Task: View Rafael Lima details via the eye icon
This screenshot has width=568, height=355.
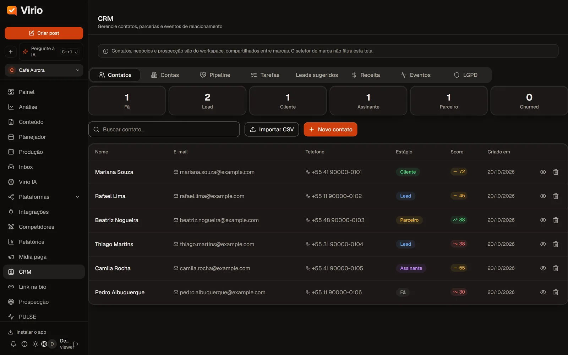Action: point(543,196)
